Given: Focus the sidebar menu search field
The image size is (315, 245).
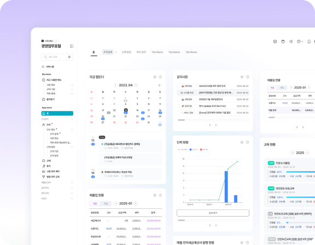Looking at the screenshot, I should [x=57, y=57].
